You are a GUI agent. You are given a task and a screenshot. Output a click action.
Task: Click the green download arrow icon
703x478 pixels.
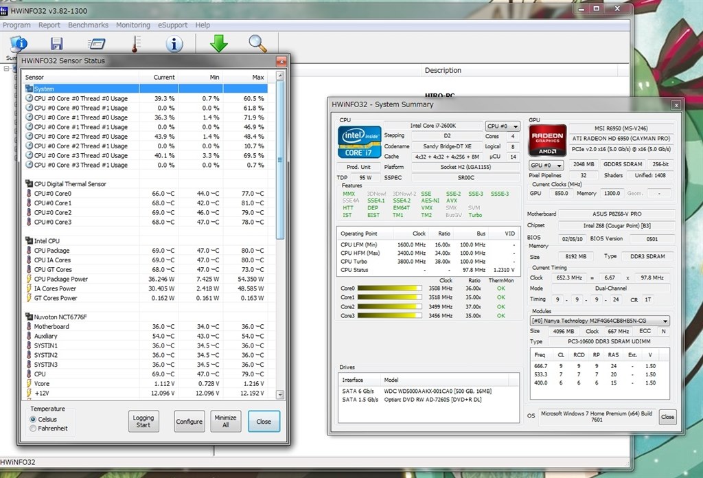pyautogui.click(x=218, y=43)
